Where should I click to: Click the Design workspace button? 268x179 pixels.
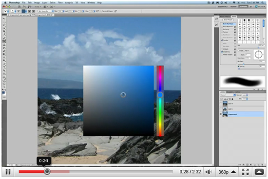click(233, 7)
